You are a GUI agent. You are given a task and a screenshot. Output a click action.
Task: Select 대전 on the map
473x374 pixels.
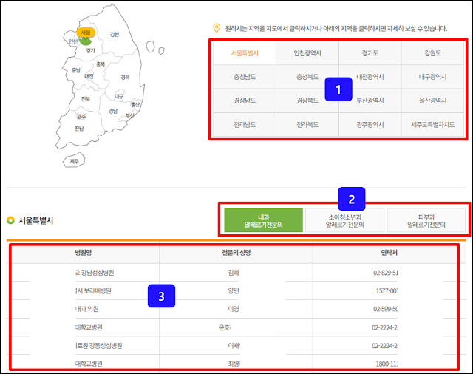(89, 76)
